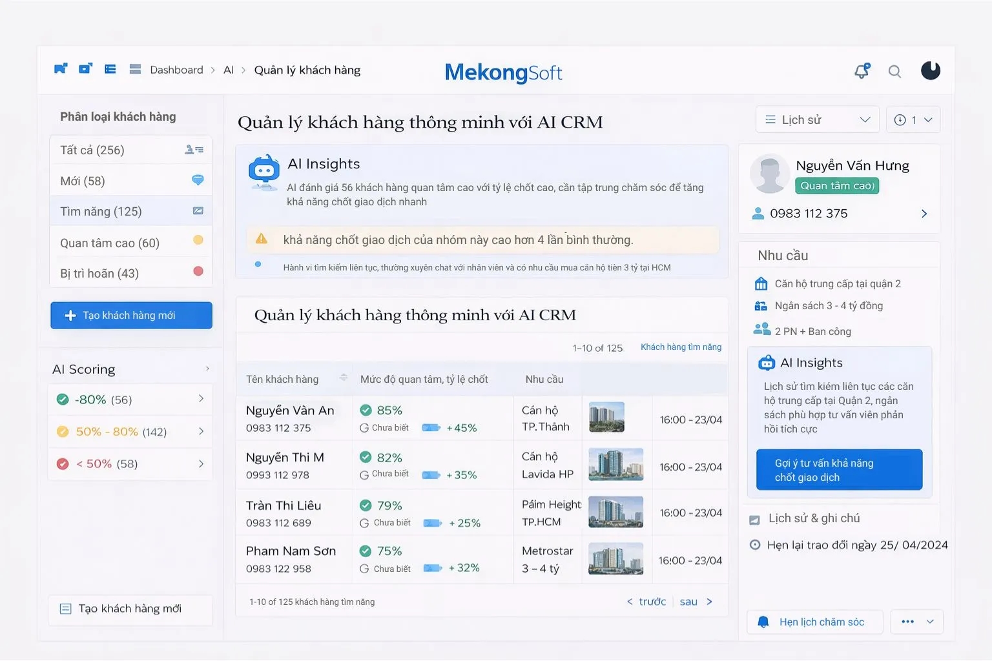Click the blue person icon near 0983 112 375
The image size is (992, 661).
click(758, 214)
